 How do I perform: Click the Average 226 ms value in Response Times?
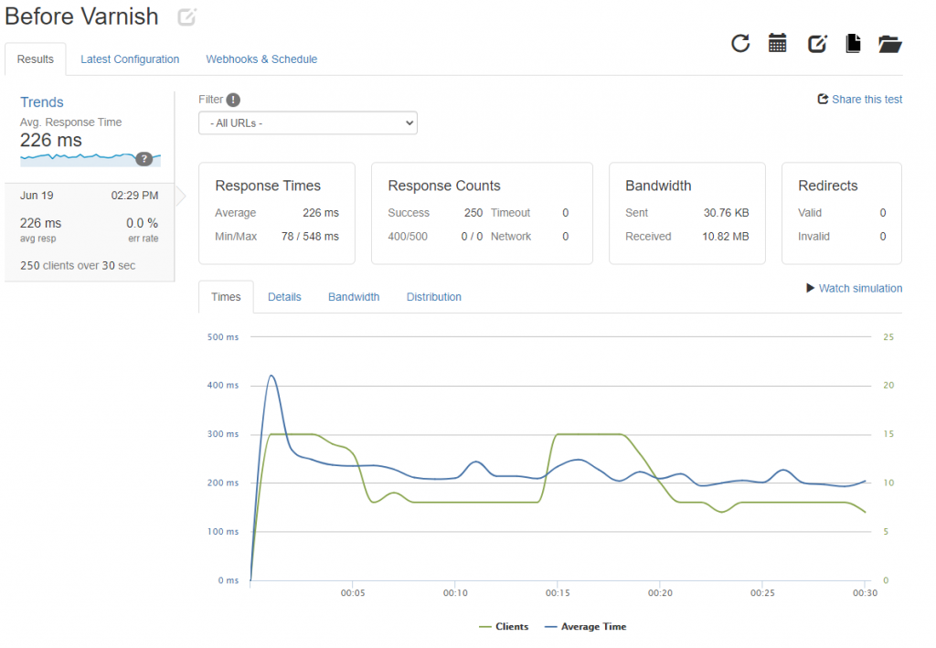[321, 212]
